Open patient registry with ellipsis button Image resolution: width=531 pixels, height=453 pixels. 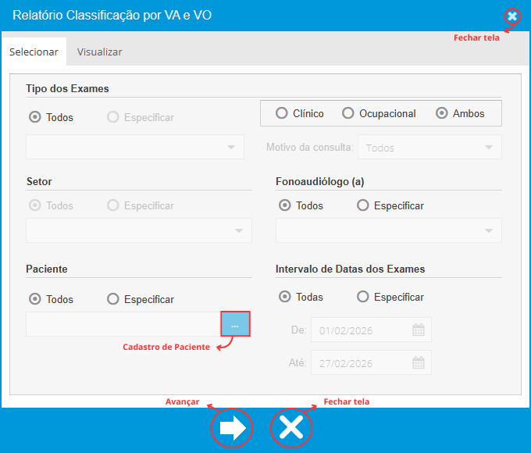[235, 324]
